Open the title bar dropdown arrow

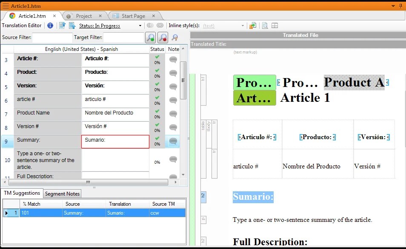click(x=393, y=6)
